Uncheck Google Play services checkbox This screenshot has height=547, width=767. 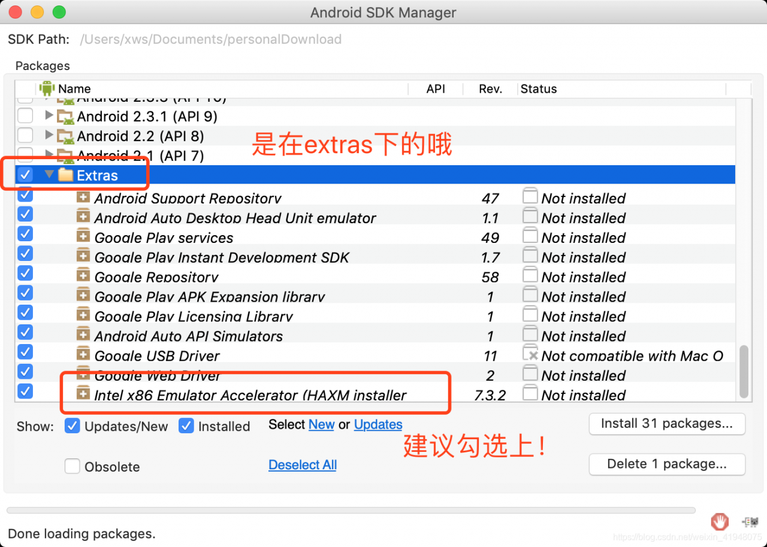tap(25, 233)
